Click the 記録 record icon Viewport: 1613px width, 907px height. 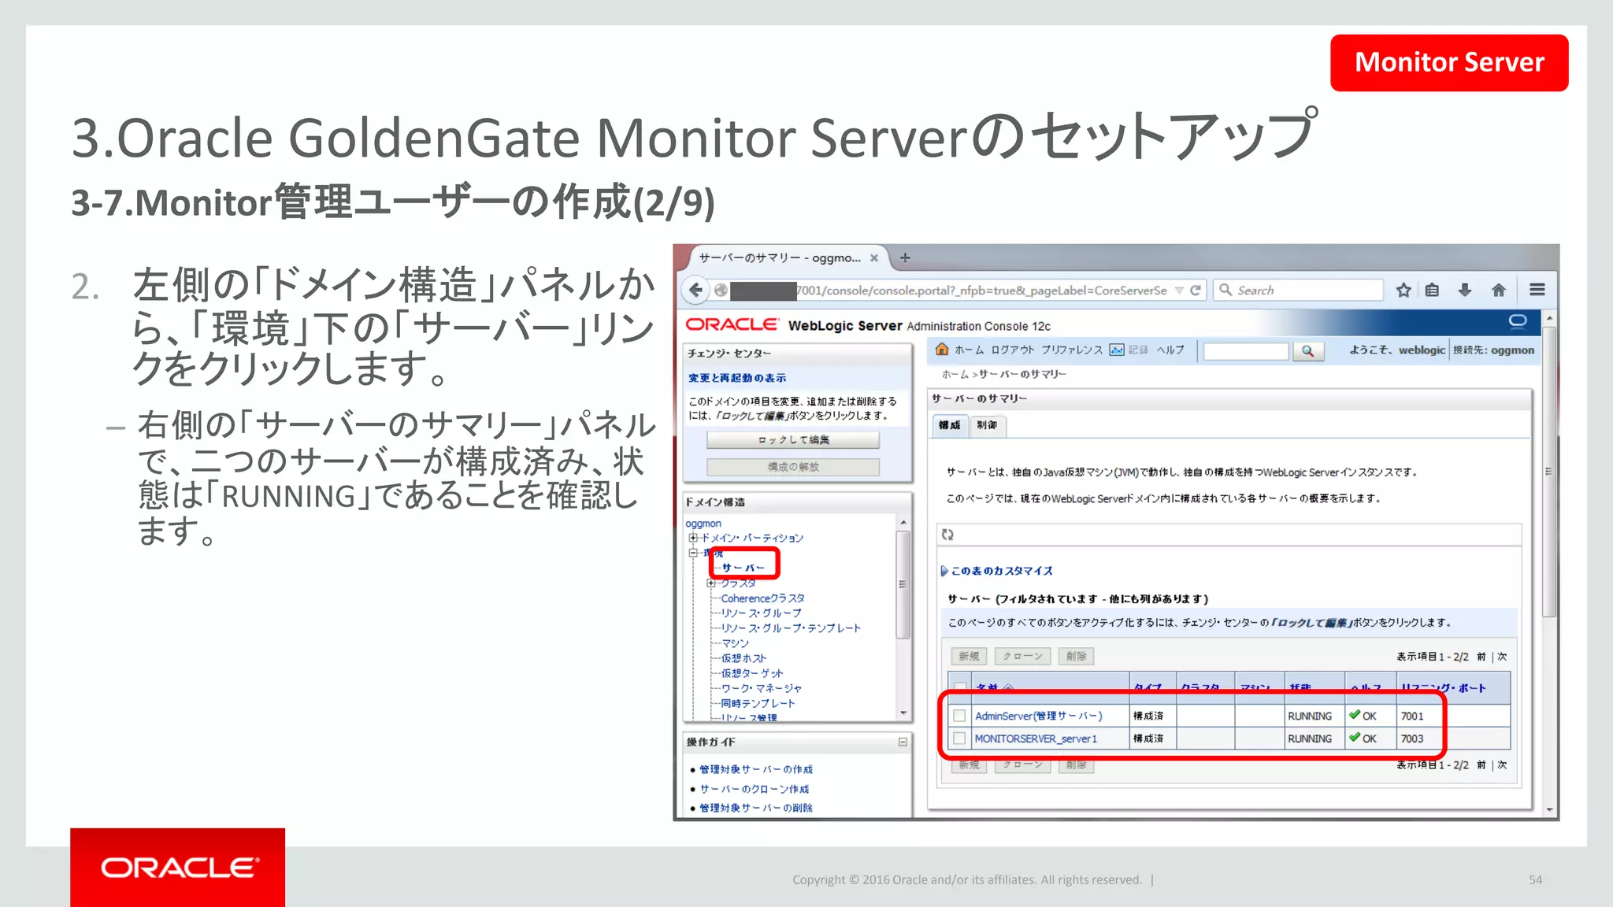[x=1117, y=350]
